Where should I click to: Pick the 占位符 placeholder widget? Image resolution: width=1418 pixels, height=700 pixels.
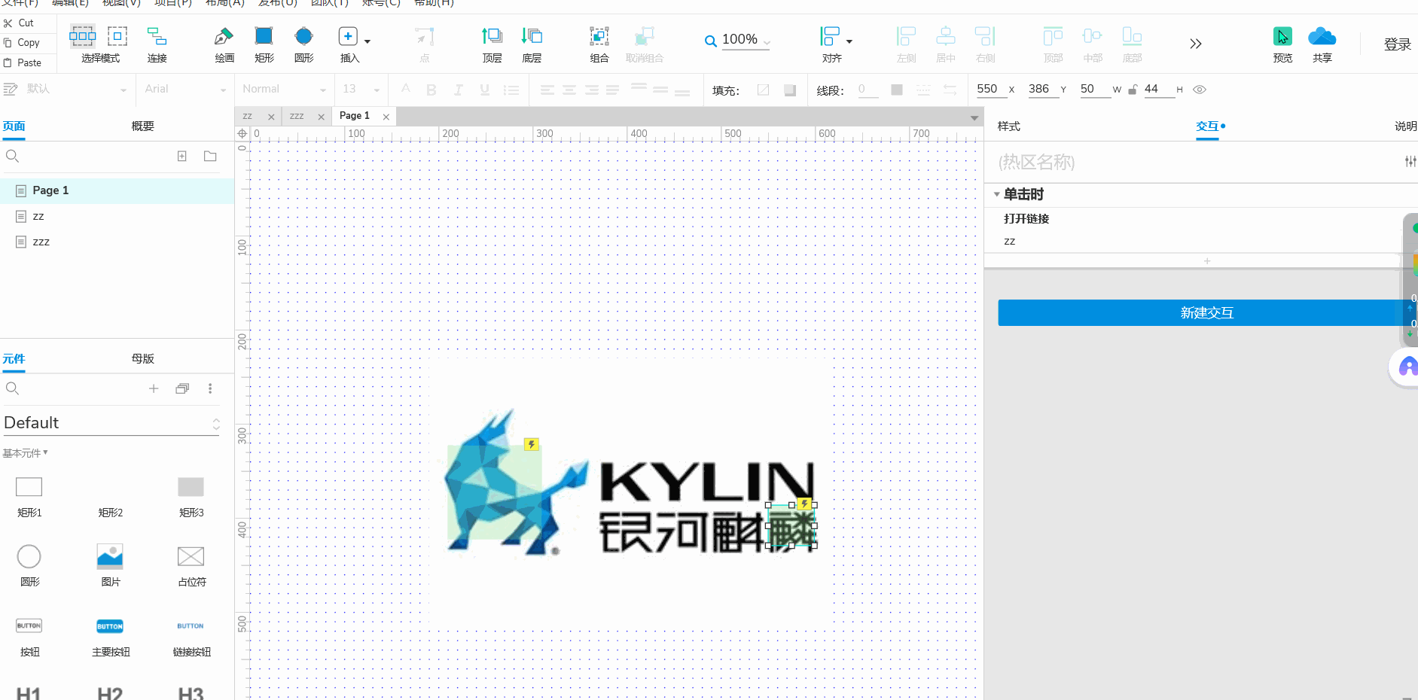coord(191,556)
